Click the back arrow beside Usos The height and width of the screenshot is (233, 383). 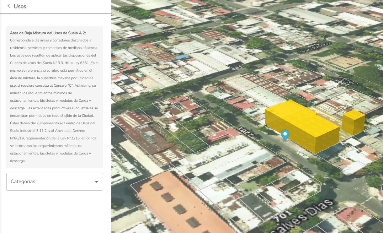(x=9, y=6)
